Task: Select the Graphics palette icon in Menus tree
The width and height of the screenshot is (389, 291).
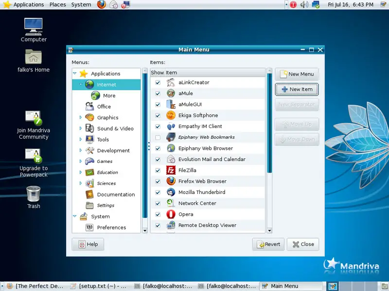Action: click(89, 117)
